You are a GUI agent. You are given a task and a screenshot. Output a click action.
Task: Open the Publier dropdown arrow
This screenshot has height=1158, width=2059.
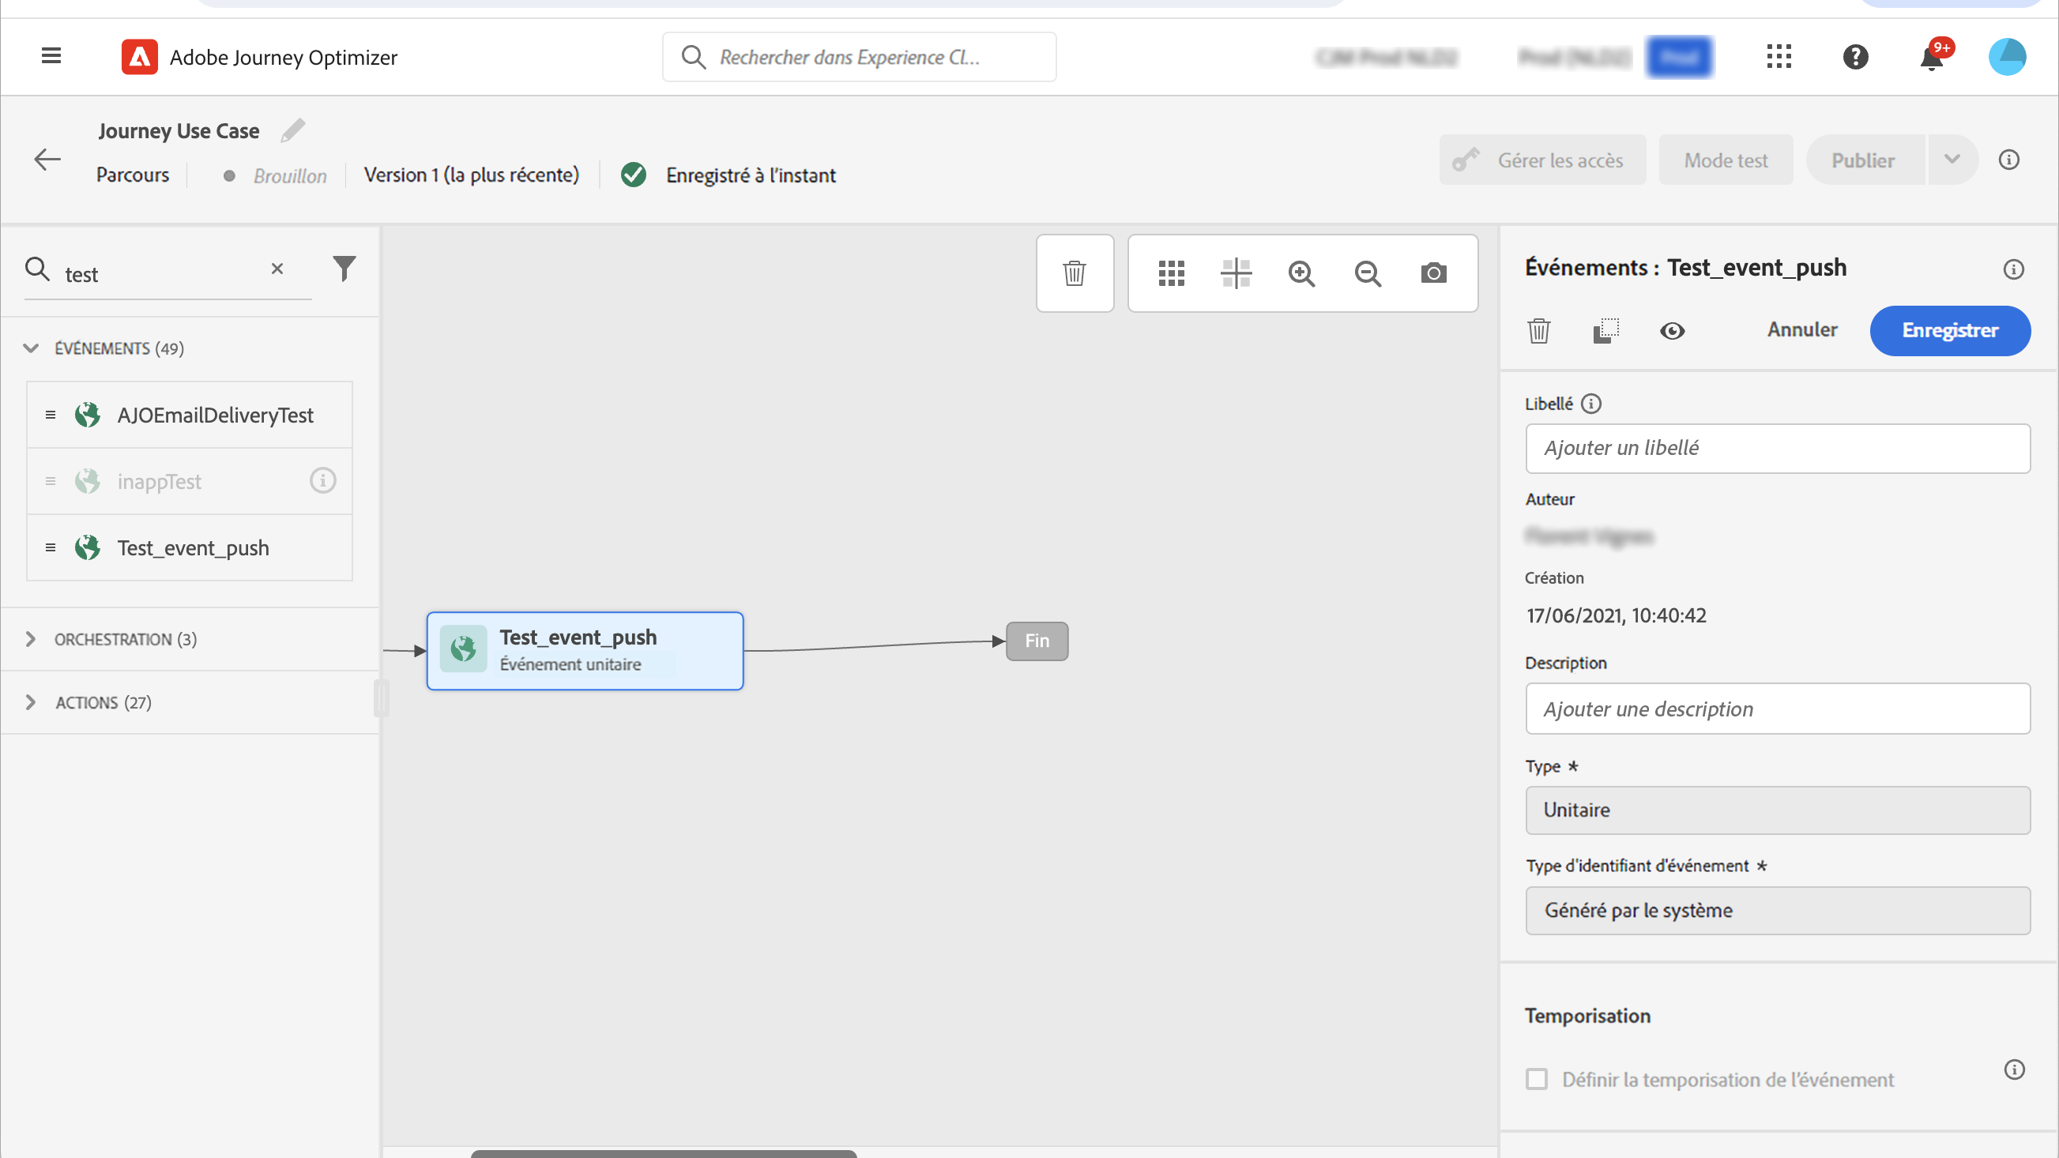point(1952,160)
